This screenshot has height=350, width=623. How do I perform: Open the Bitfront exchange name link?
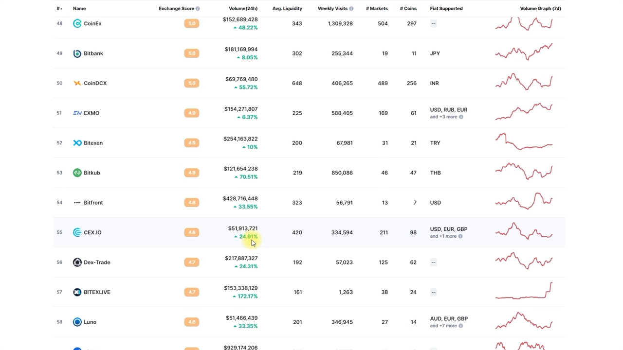point(93,203)
